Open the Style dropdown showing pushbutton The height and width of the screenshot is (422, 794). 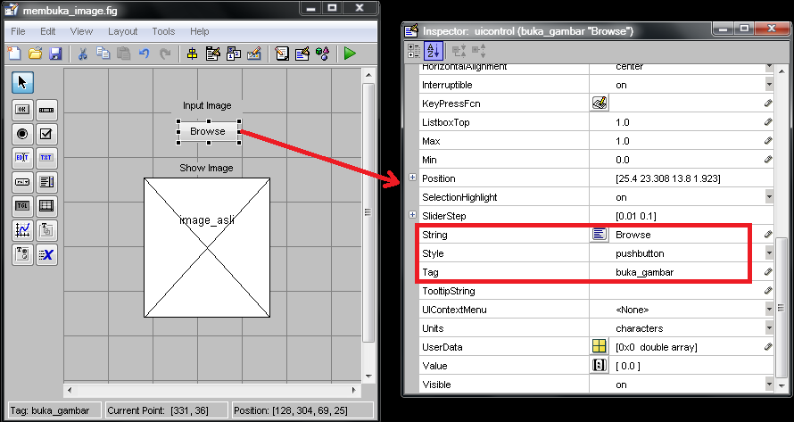click(x=769, y=253)
